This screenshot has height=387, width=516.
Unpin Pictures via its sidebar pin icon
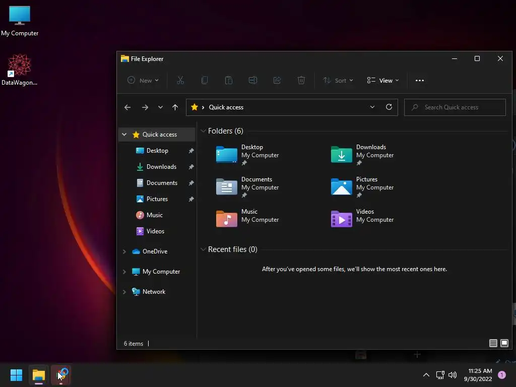[191, 199]
